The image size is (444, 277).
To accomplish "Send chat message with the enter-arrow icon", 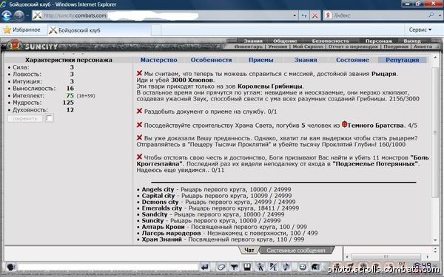I will (205, 267).
